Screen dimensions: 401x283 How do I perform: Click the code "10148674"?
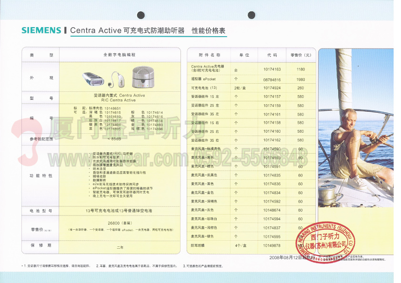pos(272,210)
